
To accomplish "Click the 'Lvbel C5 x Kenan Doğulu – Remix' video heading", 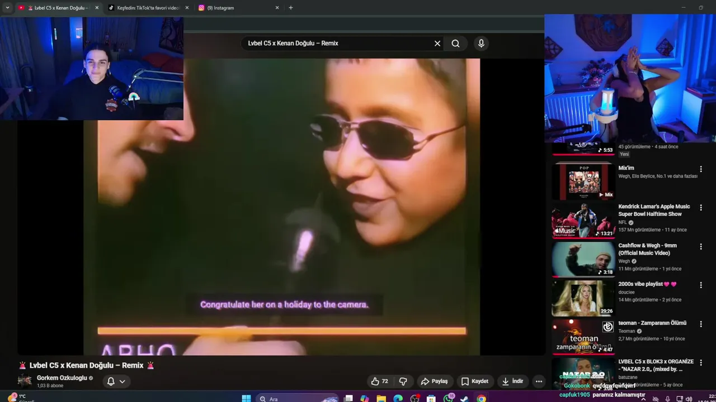I will pyautogui.click(x=86, y=365).
